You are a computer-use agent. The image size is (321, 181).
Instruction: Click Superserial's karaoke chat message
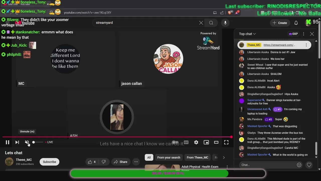[x=274, y=102]
